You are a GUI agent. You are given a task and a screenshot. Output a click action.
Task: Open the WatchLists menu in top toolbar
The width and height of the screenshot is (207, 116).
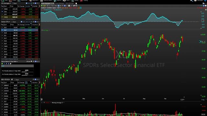coord(23,1)
